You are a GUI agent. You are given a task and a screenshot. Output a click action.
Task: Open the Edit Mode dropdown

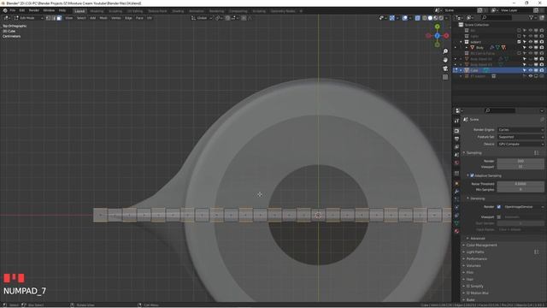tap(28, 18)
